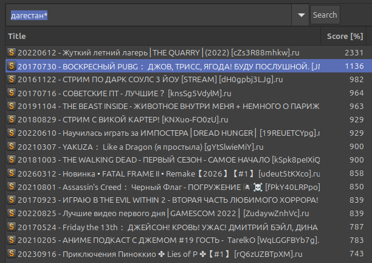This screenshot has width=372, height=263.
Task: Click the icon beside YAKUZA Like a Dragon row
Action: click(x=12, y=146)
